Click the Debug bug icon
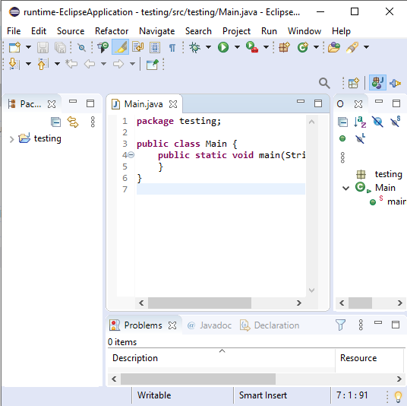 (194, 47)
